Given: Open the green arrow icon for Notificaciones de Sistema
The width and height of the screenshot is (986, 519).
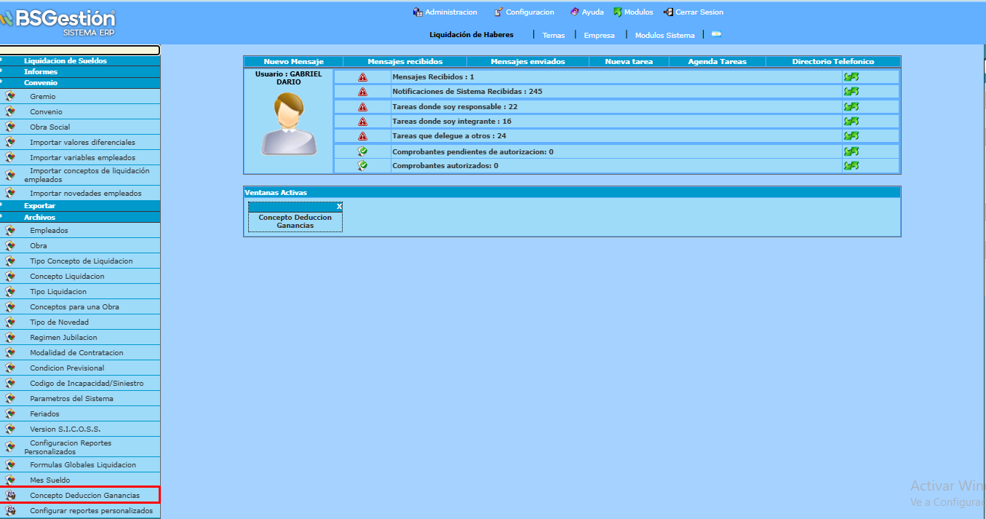Looking at the screenshot, I should click(851, 92).
